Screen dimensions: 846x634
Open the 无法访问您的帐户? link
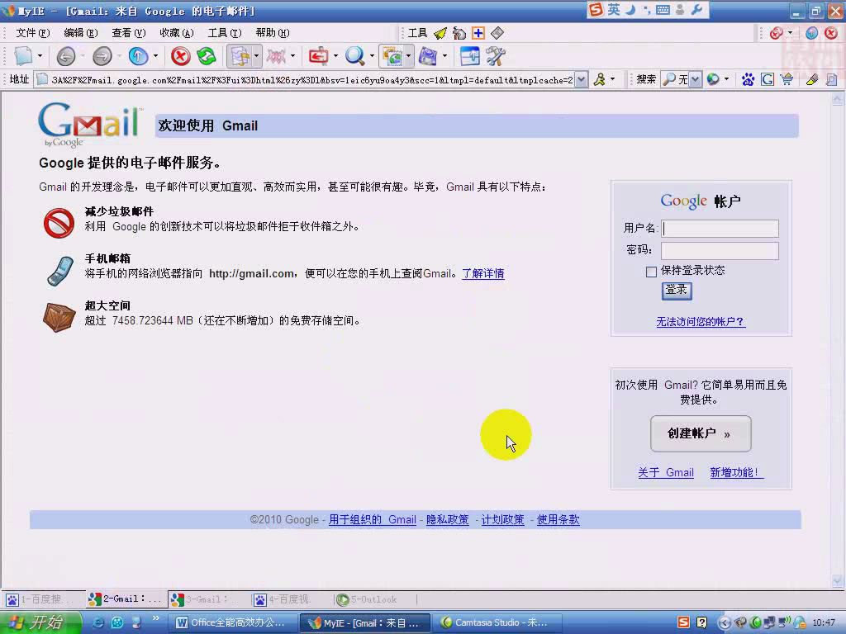coord(701,322)
